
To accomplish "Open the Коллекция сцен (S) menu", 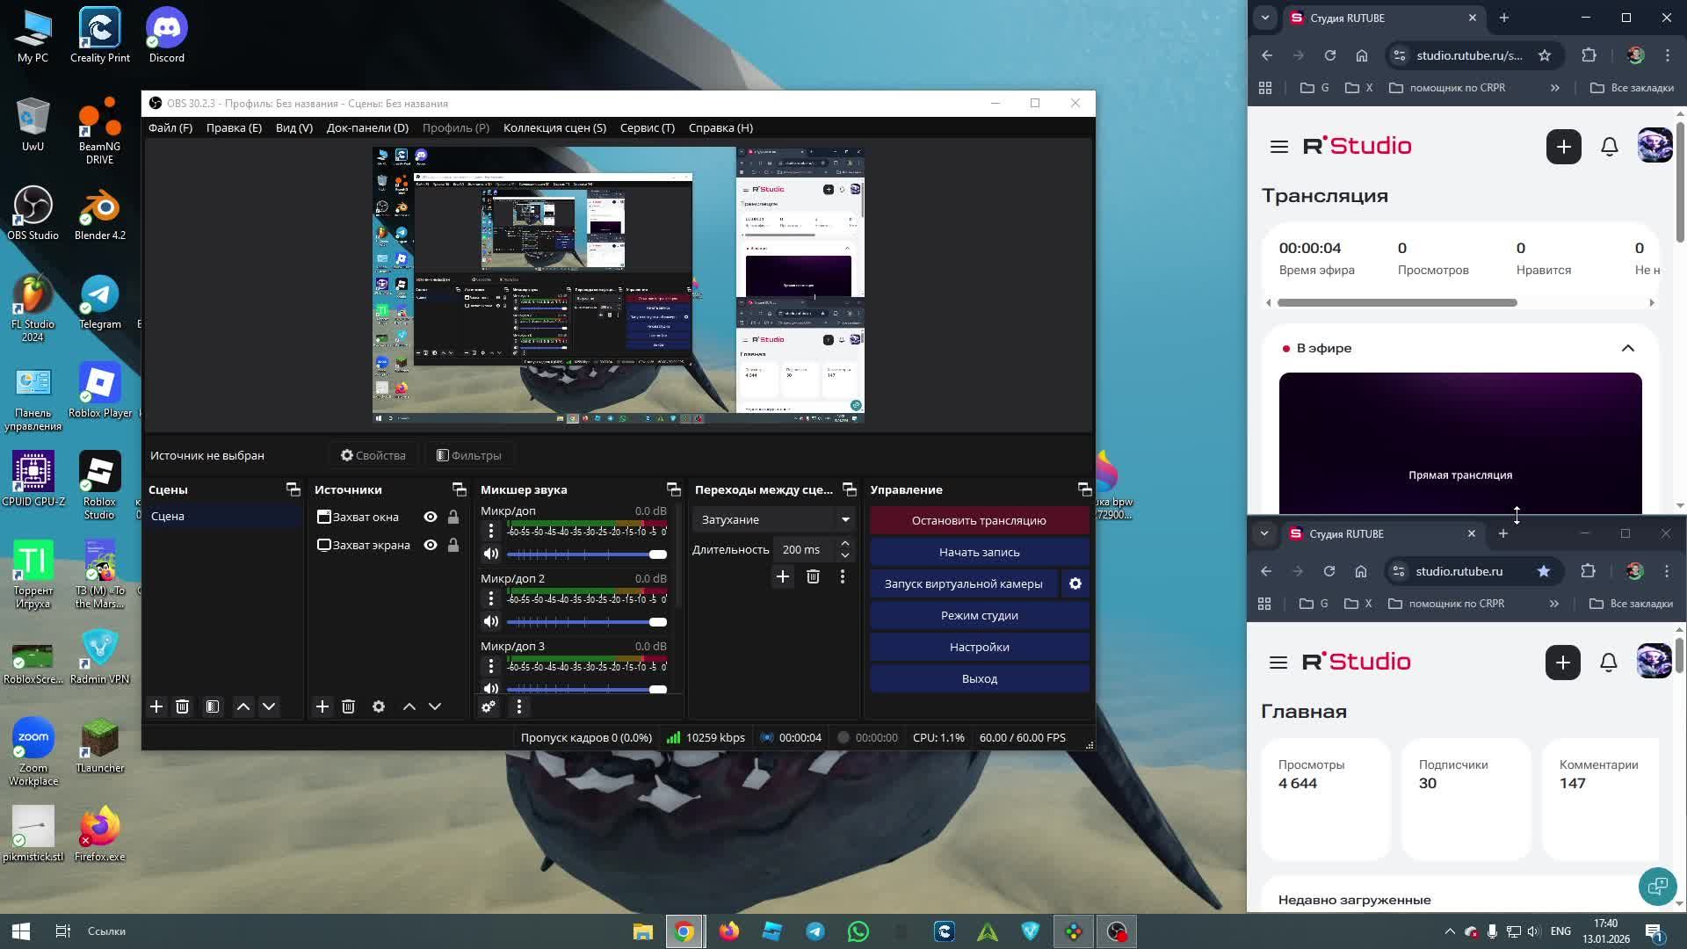I will click(x=554, y=127).
